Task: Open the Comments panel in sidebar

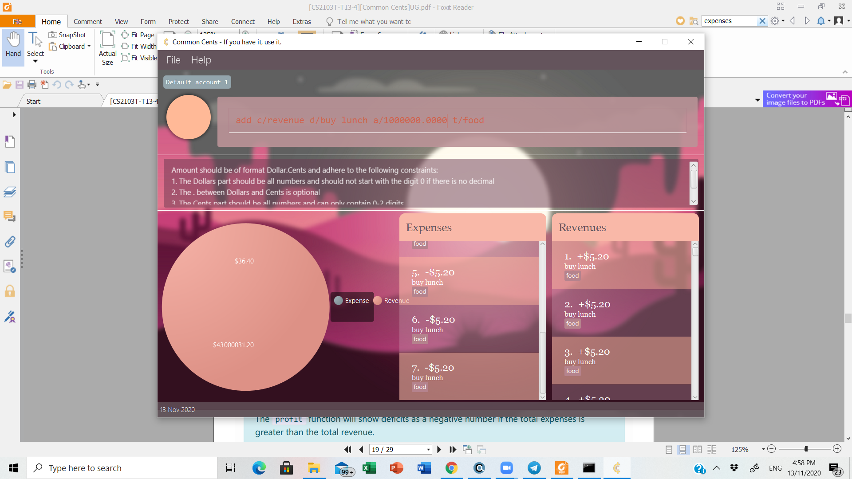Action: tap(10, 216)
